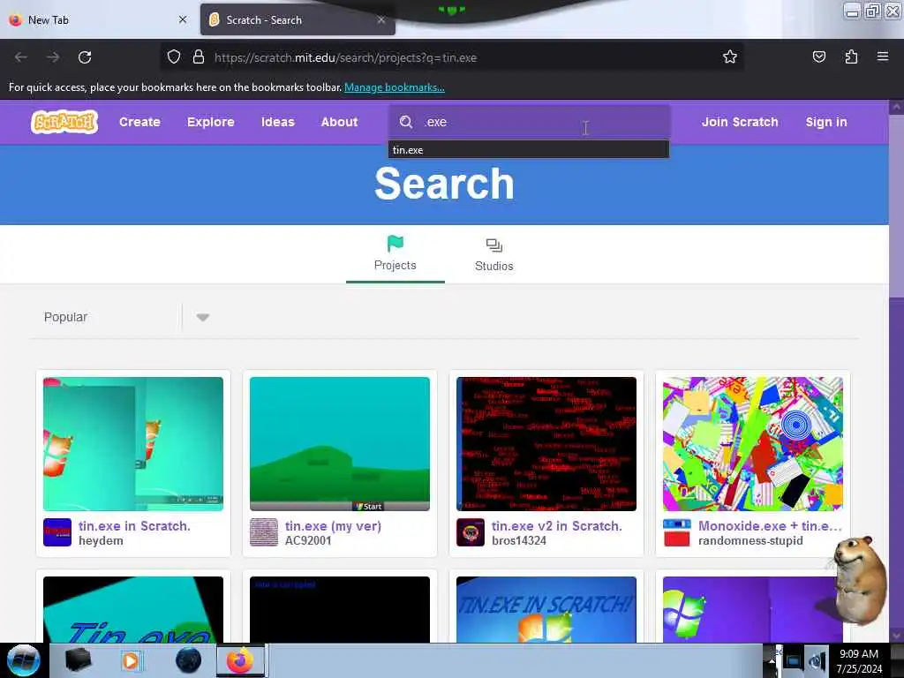This screenshot has height=678, width=904.
Task: Click the Scratch logo
Action: 64,122
